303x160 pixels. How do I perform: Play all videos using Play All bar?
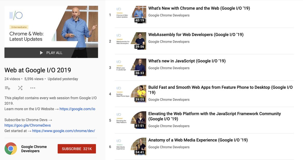(x=51, y=53)
